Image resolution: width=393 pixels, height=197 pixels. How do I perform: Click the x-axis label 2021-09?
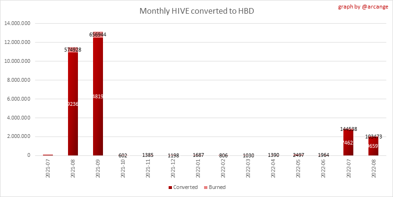coord(98,169)
